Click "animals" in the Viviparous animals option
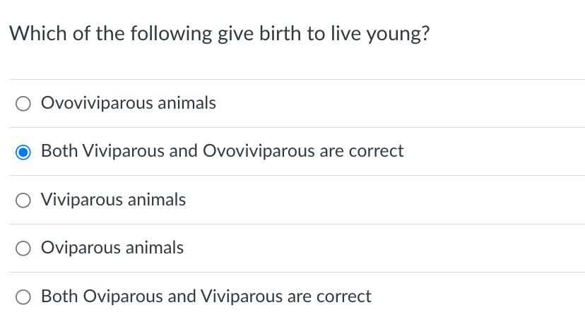Image resolution: width=585 pixels, height=329 pixels. pos(157,200)
